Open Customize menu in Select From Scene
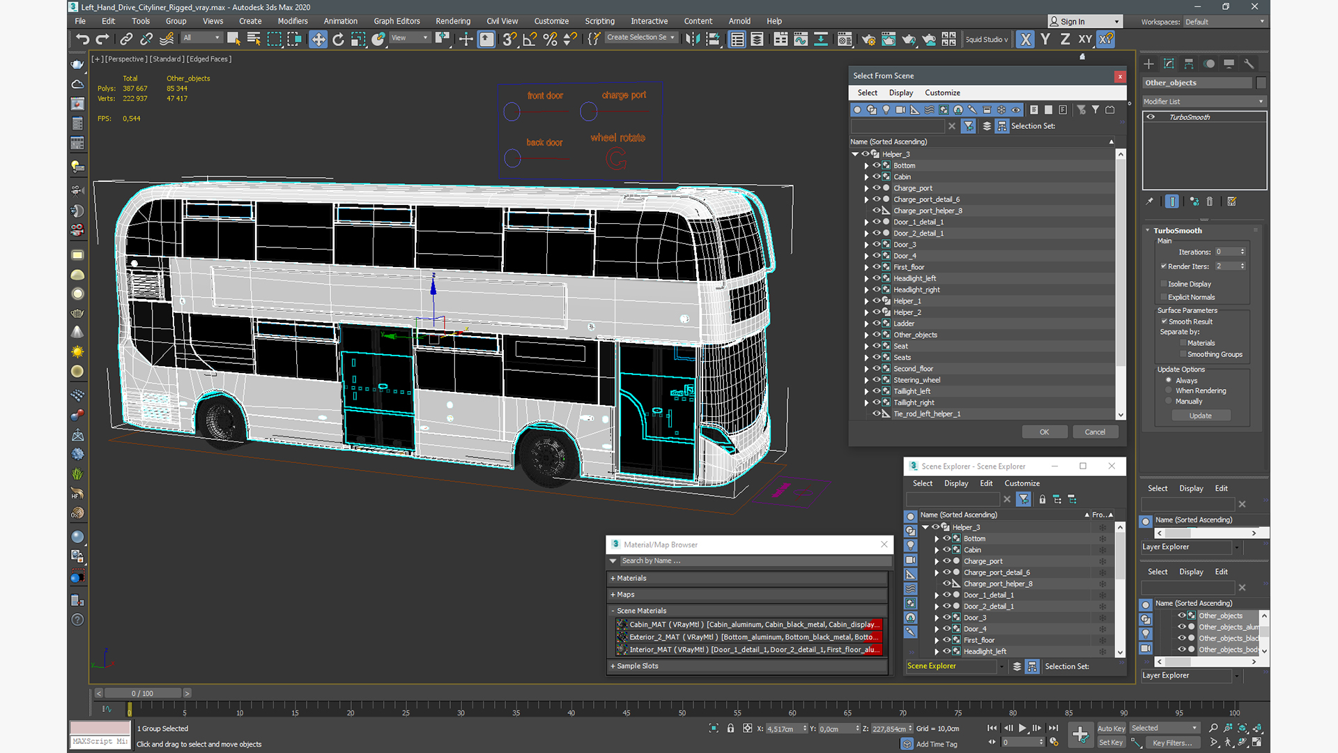This screenshot has width=1338, height=753. 942,93
